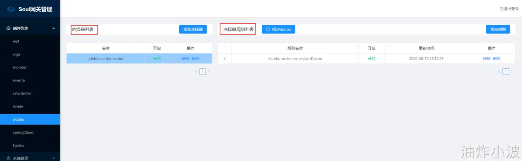Select page 1 in selector list pagination

point(202,71)
